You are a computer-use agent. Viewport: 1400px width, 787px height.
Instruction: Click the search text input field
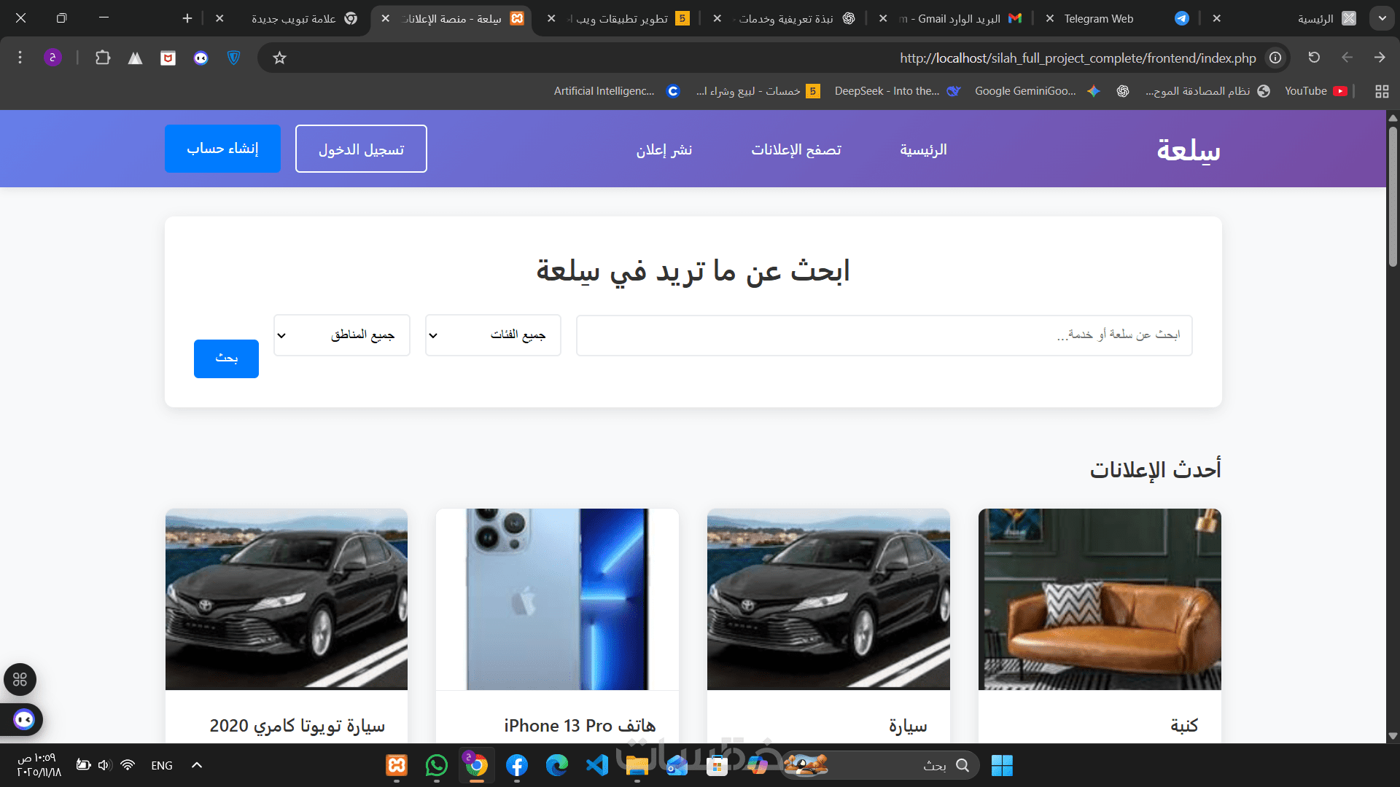tap(884, 335)
